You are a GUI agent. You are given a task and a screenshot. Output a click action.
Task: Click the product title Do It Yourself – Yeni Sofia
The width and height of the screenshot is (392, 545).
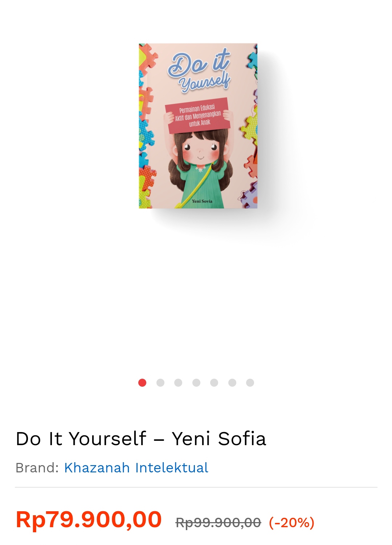pyautogui.click(x=141, y=439)
